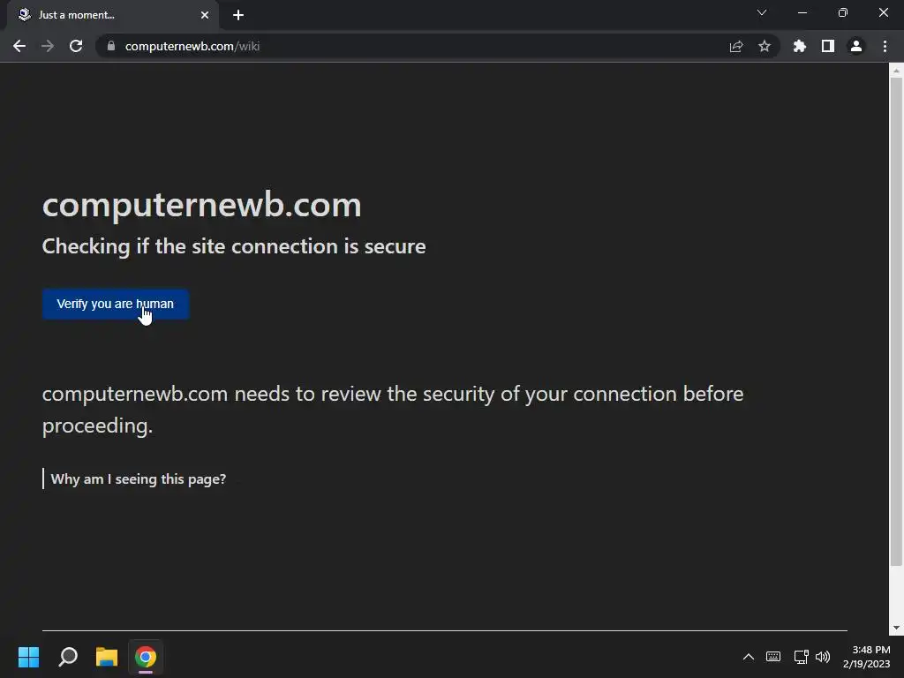Open the Chrome profile menu

[x=856, y=46]
